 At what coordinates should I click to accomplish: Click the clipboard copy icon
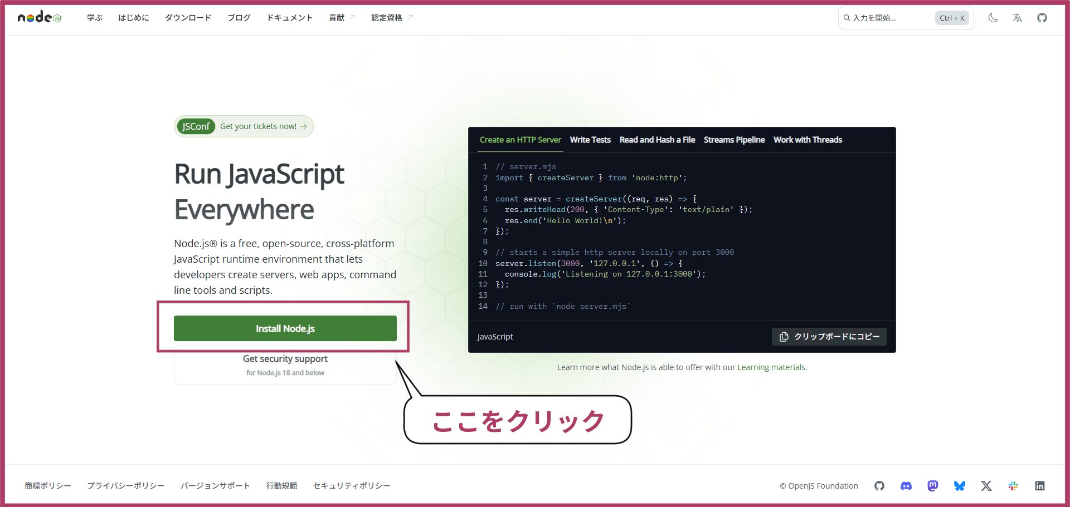pos(784,337)
